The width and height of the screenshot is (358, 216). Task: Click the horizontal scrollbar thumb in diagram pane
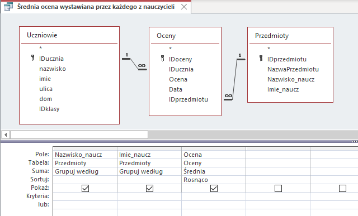coord(79,135)
